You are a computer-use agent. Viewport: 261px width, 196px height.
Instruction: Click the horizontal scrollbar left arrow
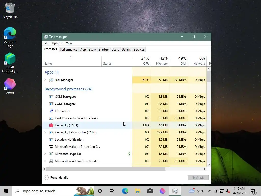(44, 169)
